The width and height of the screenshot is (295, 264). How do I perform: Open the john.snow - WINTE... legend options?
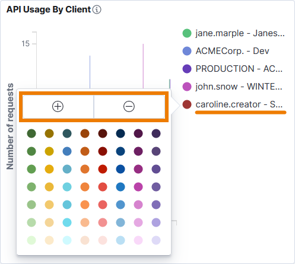pos(239,87)
